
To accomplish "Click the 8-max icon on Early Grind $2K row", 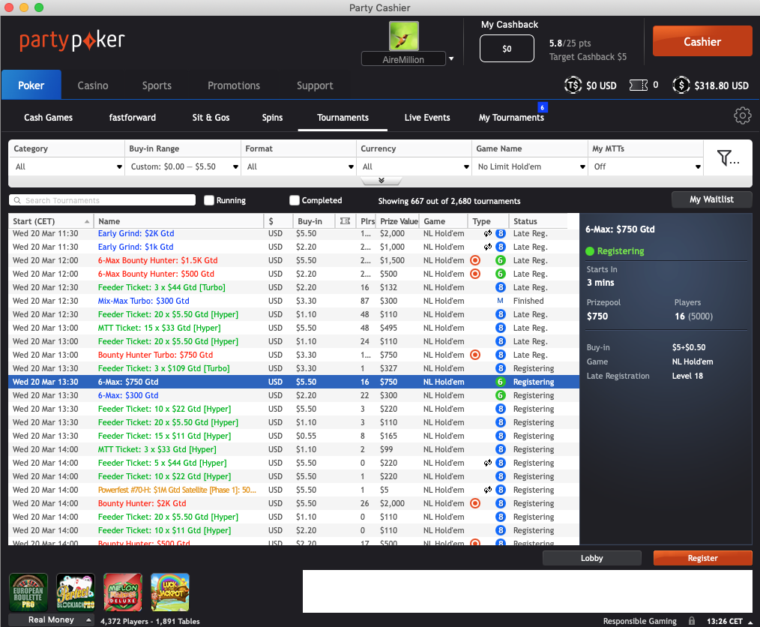I will [500, 233].
